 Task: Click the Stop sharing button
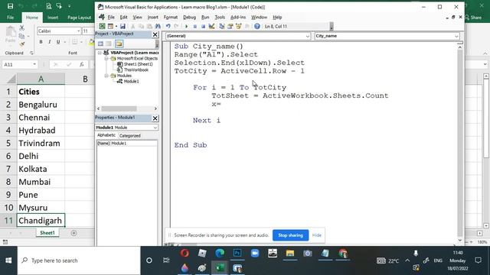point(291,235)
